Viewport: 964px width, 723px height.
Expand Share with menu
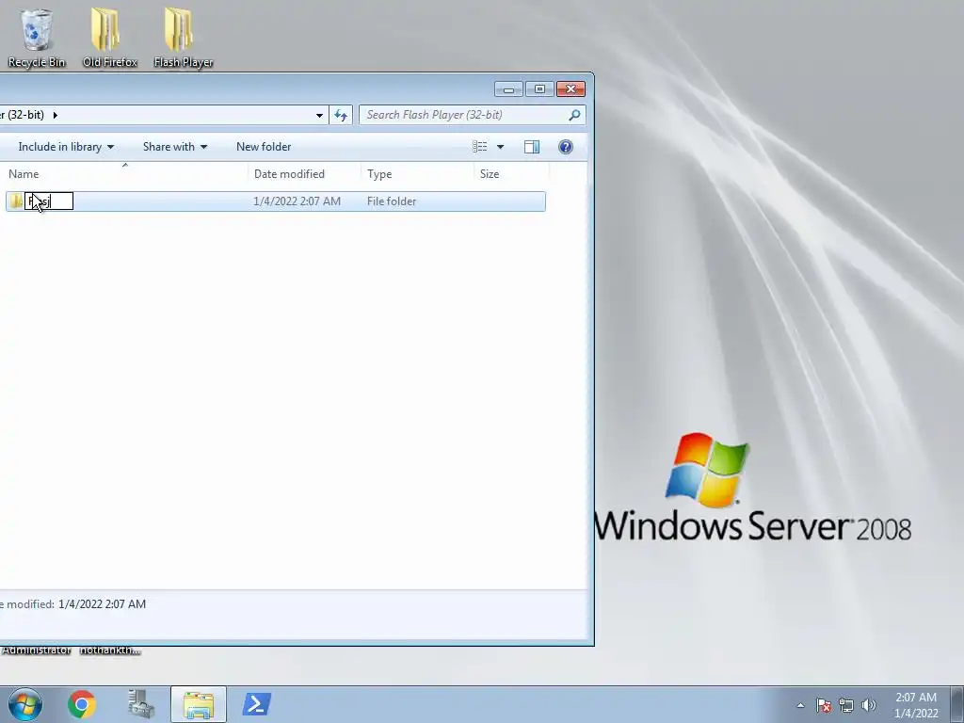(174, 146)
